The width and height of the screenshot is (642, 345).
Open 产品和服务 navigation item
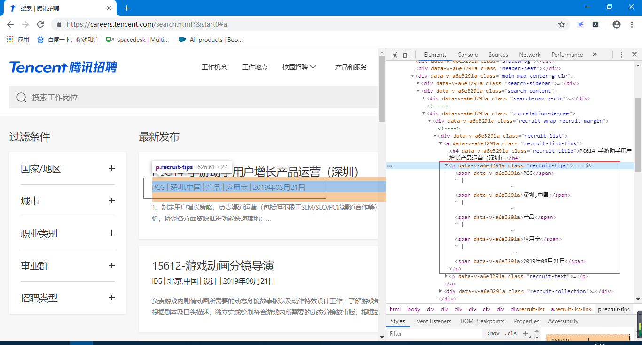click(351, 67)
